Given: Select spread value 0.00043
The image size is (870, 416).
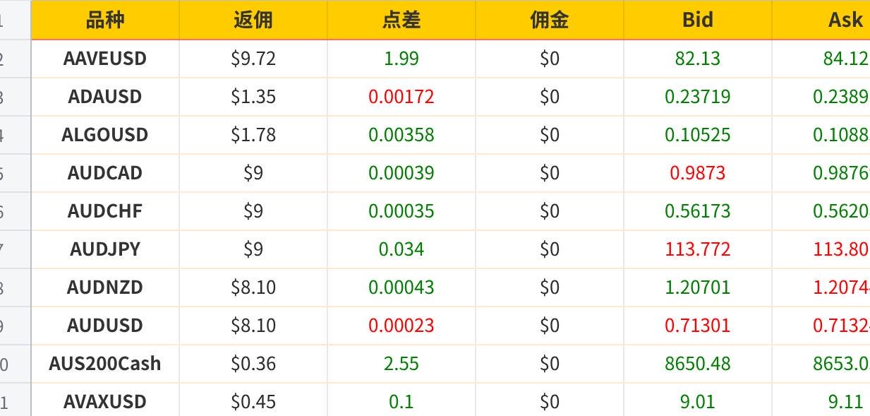Looking at the screenshot, I should tap(401, 287).
